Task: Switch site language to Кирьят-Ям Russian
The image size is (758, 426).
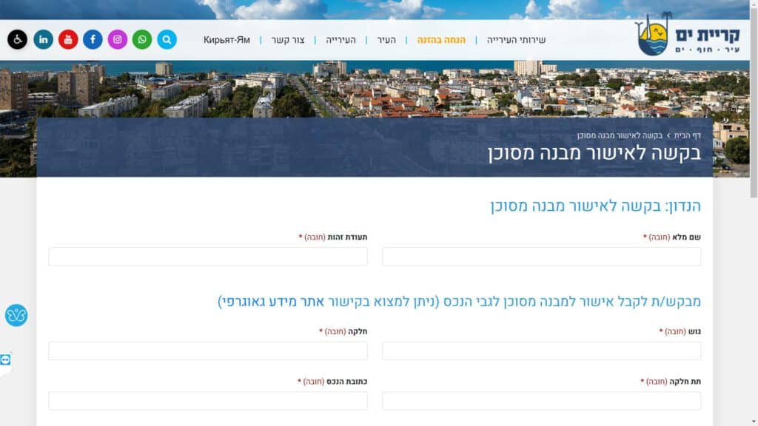Action: [227, 40]
